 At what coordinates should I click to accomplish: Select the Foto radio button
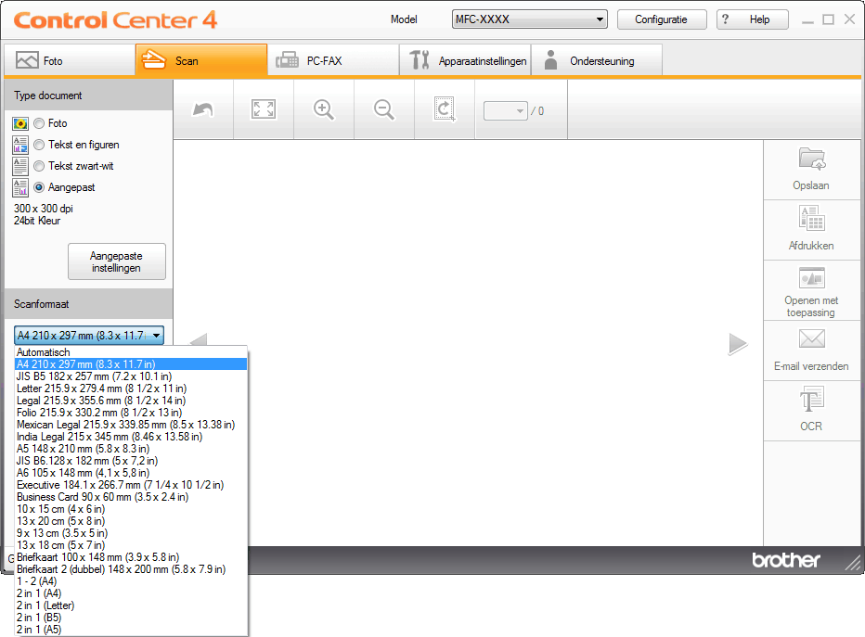click(39, 123)
